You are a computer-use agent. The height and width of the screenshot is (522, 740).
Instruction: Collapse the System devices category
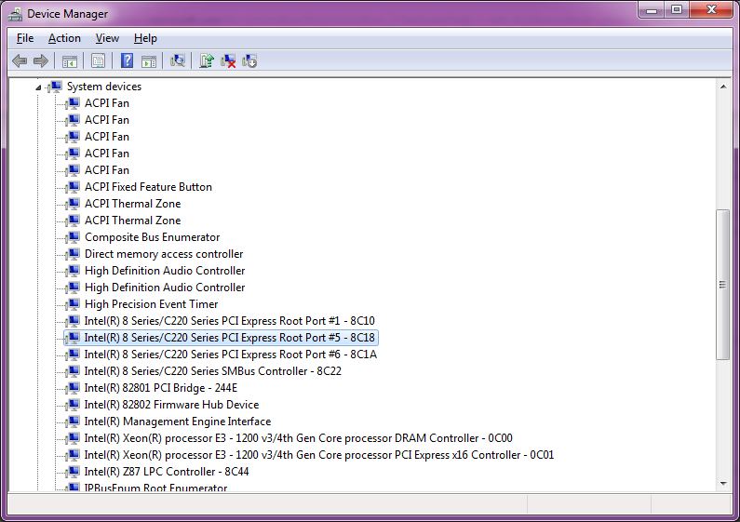coord(39,87)
